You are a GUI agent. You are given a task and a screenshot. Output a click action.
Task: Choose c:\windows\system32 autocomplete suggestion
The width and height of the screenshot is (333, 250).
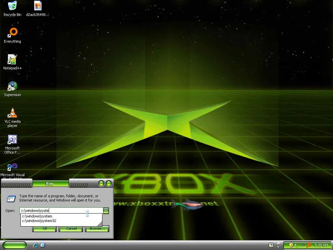point(61,221)
